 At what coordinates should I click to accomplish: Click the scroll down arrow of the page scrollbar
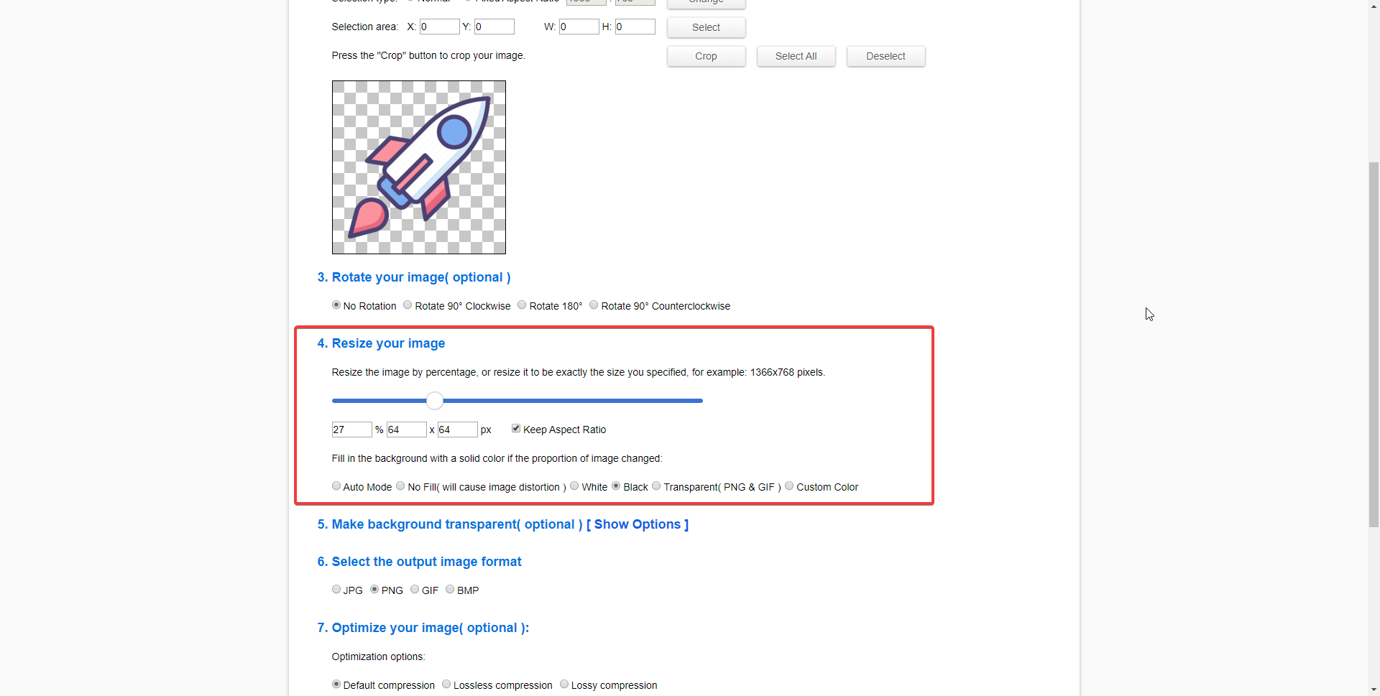click(1374, 690)
